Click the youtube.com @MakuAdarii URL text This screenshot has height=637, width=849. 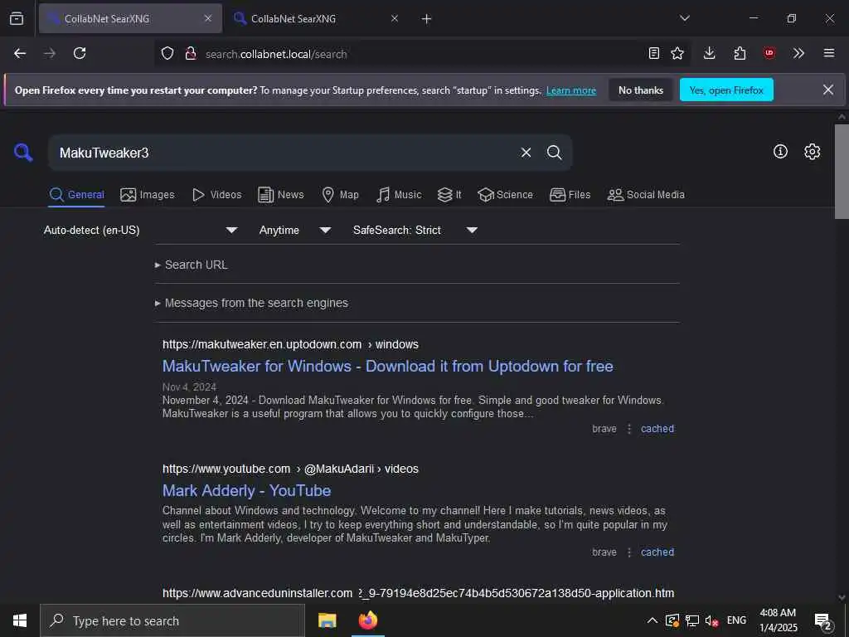290,469
